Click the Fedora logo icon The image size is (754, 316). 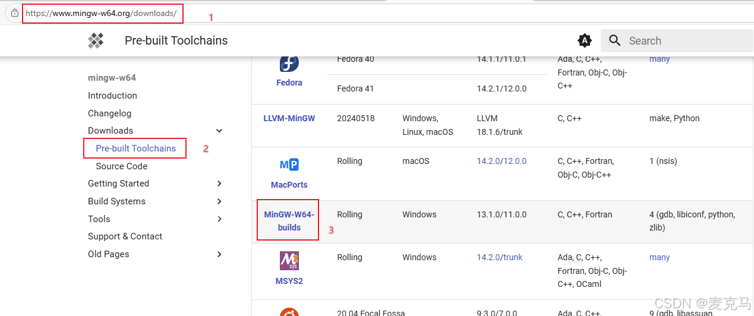289,64
